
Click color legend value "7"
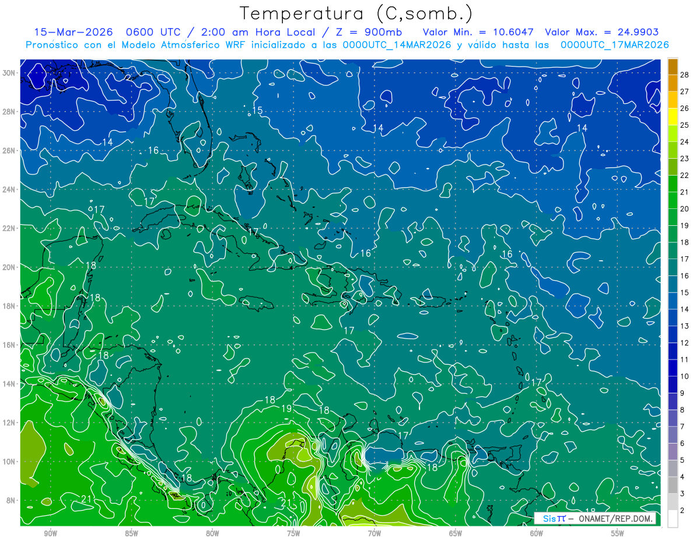point(682,427)
